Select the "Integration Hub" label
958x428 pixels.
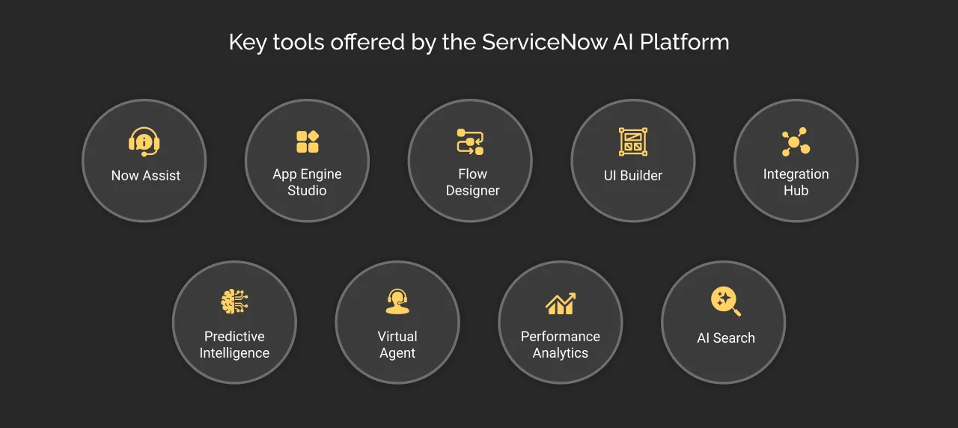click(796, 182)
